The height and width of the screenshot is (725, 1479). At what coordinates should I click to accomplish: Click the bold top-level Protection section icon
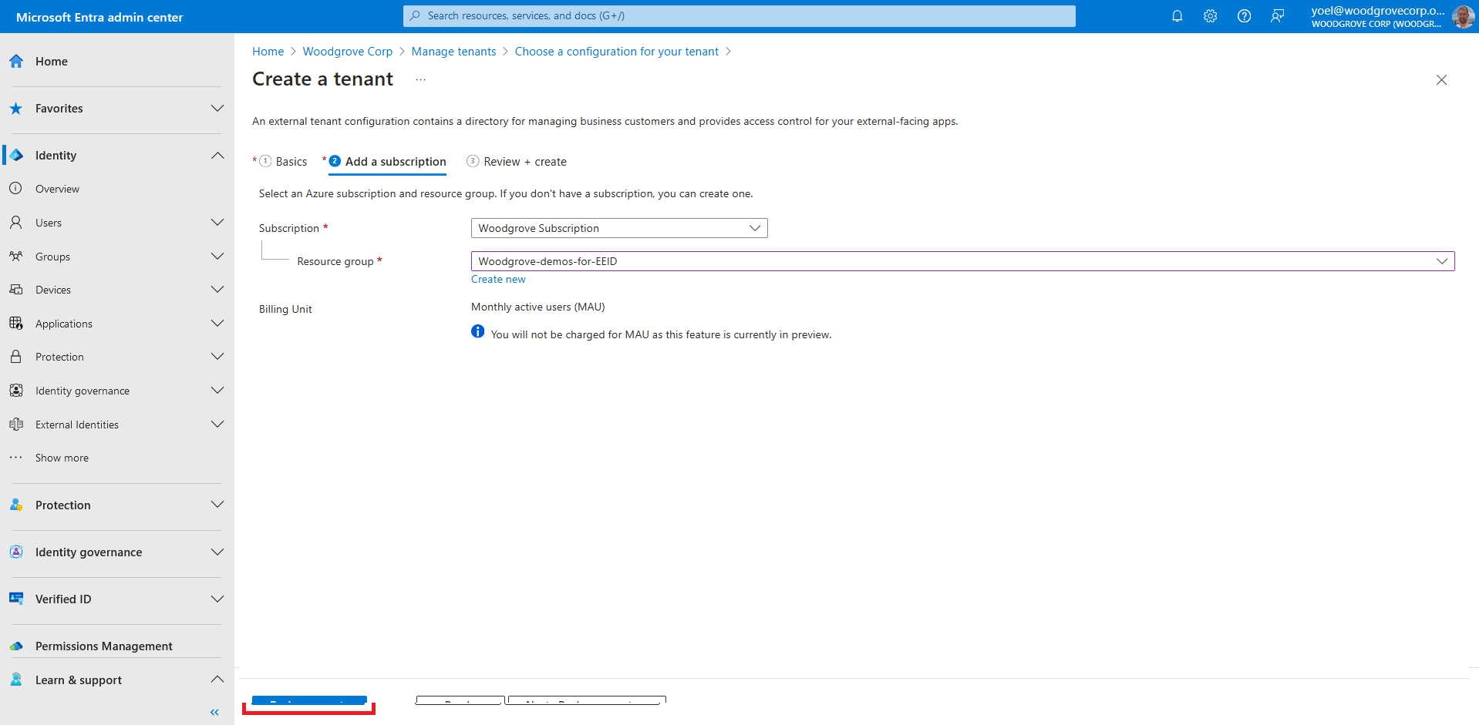[x=16, y=505]
